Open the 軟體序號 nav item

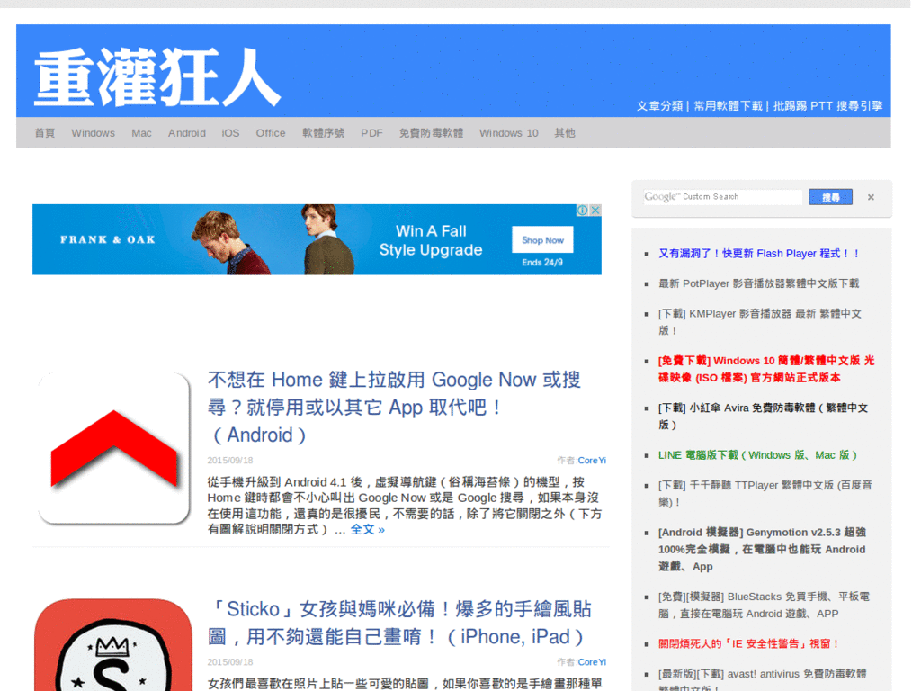click(323, 133)
